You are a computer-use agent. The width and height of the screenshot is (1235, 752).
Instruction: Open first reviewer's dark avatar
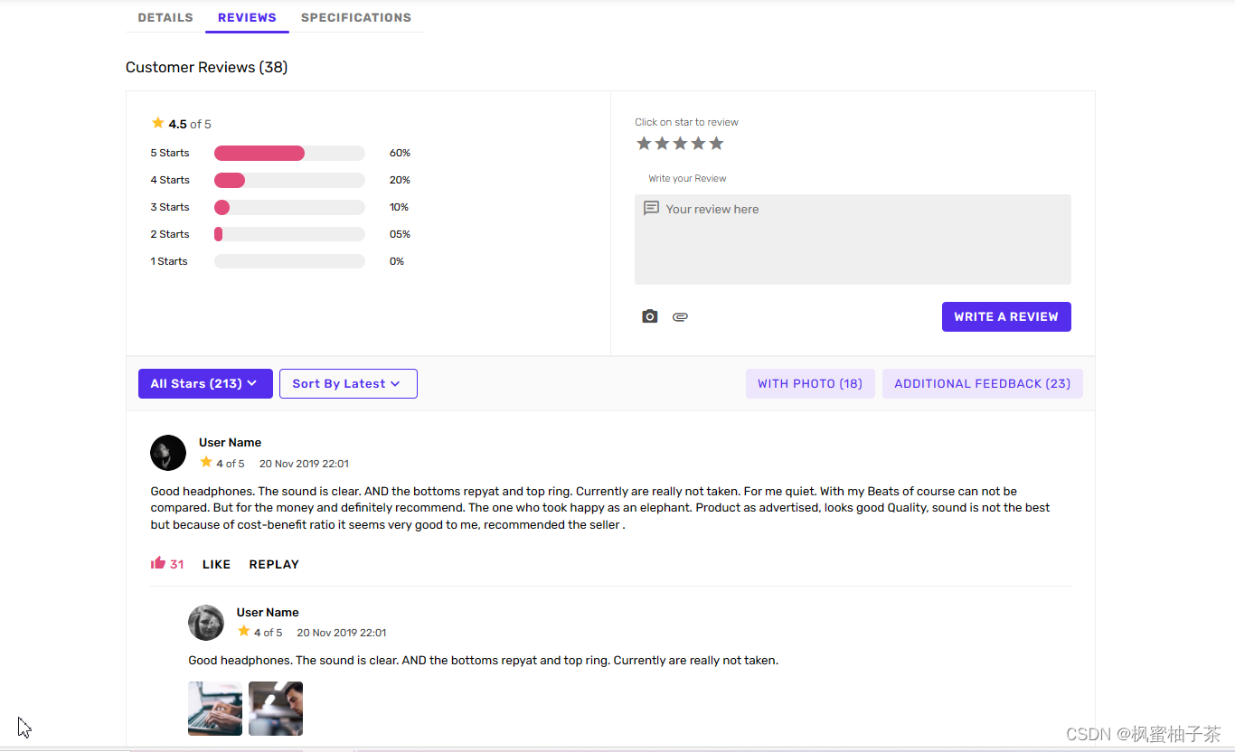point(168,453)
